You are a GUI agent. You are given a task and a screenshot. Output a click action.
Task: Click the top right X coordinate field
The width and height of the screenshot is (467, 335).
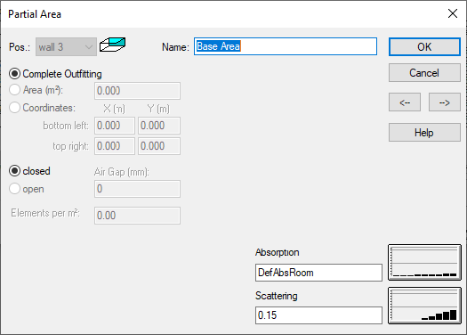(115, 146)
